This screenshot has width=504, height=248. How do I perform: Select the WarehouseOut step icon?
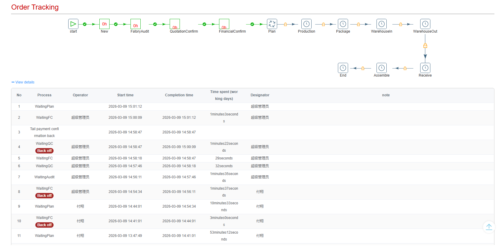click(x=425, y=24)
